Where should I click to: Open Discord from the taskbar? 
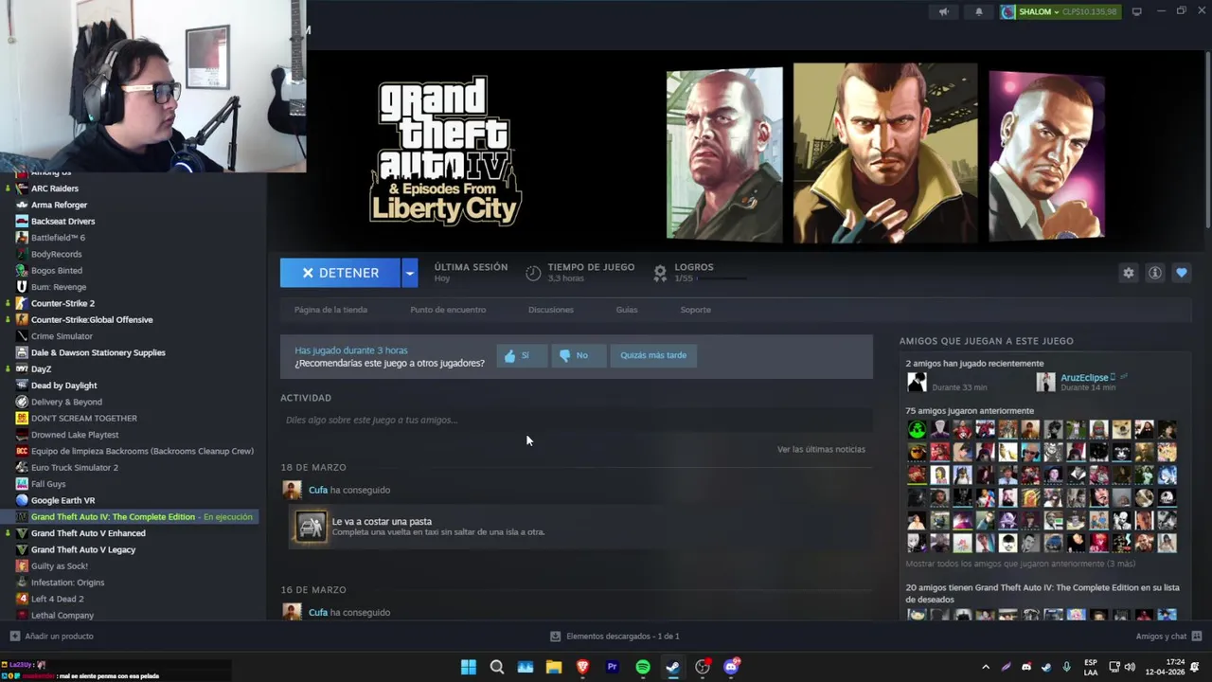click(x=731, y=667)
